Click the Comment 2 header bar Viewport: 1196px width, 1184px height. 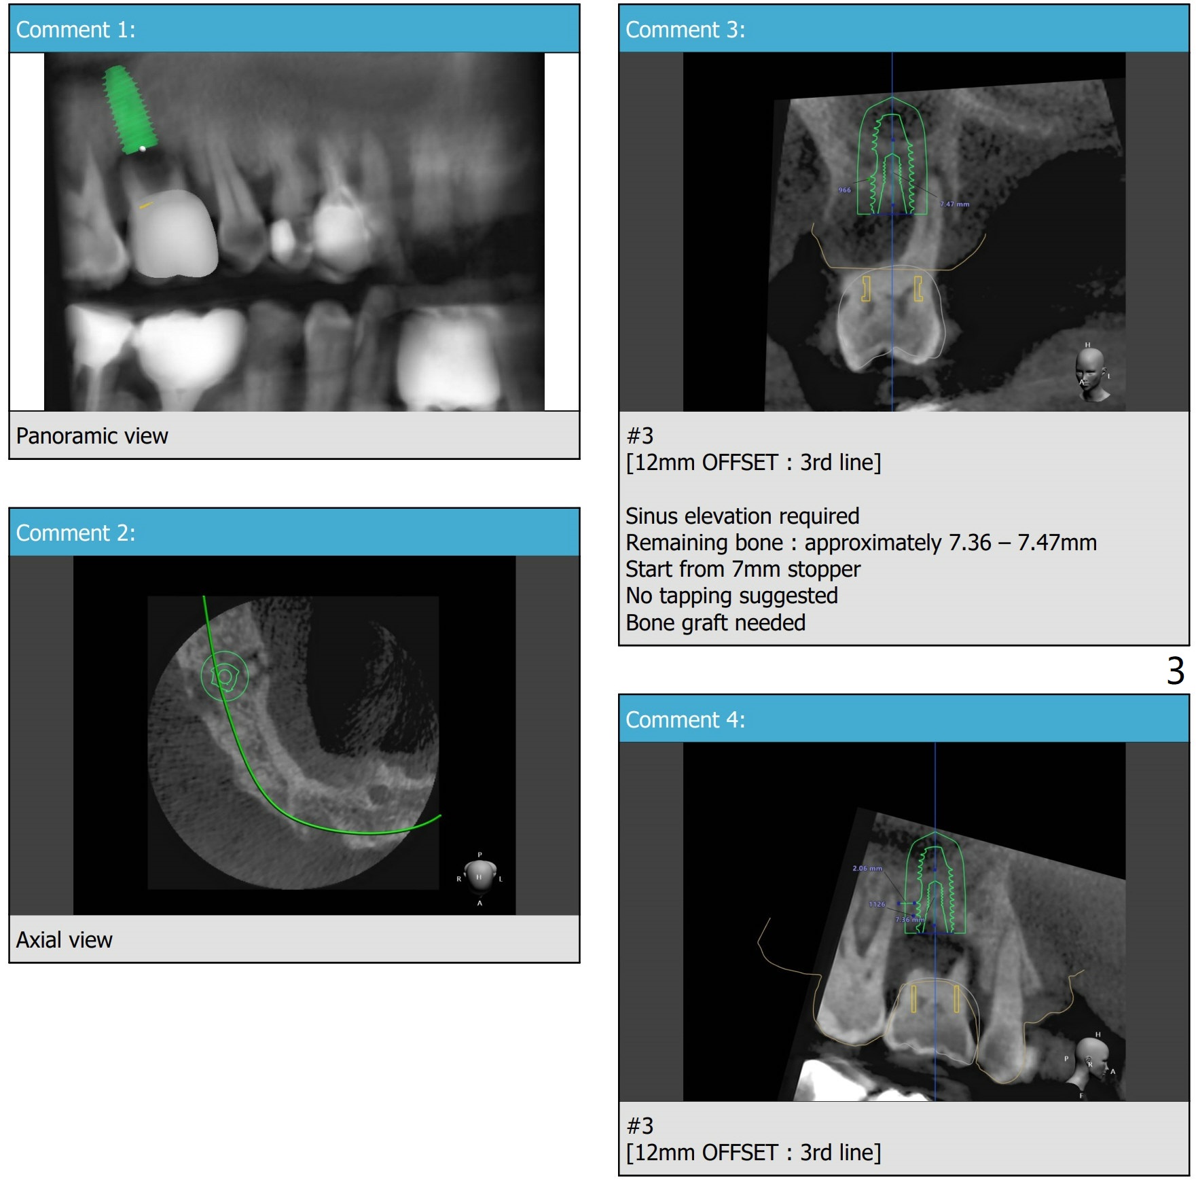(294, 533)
